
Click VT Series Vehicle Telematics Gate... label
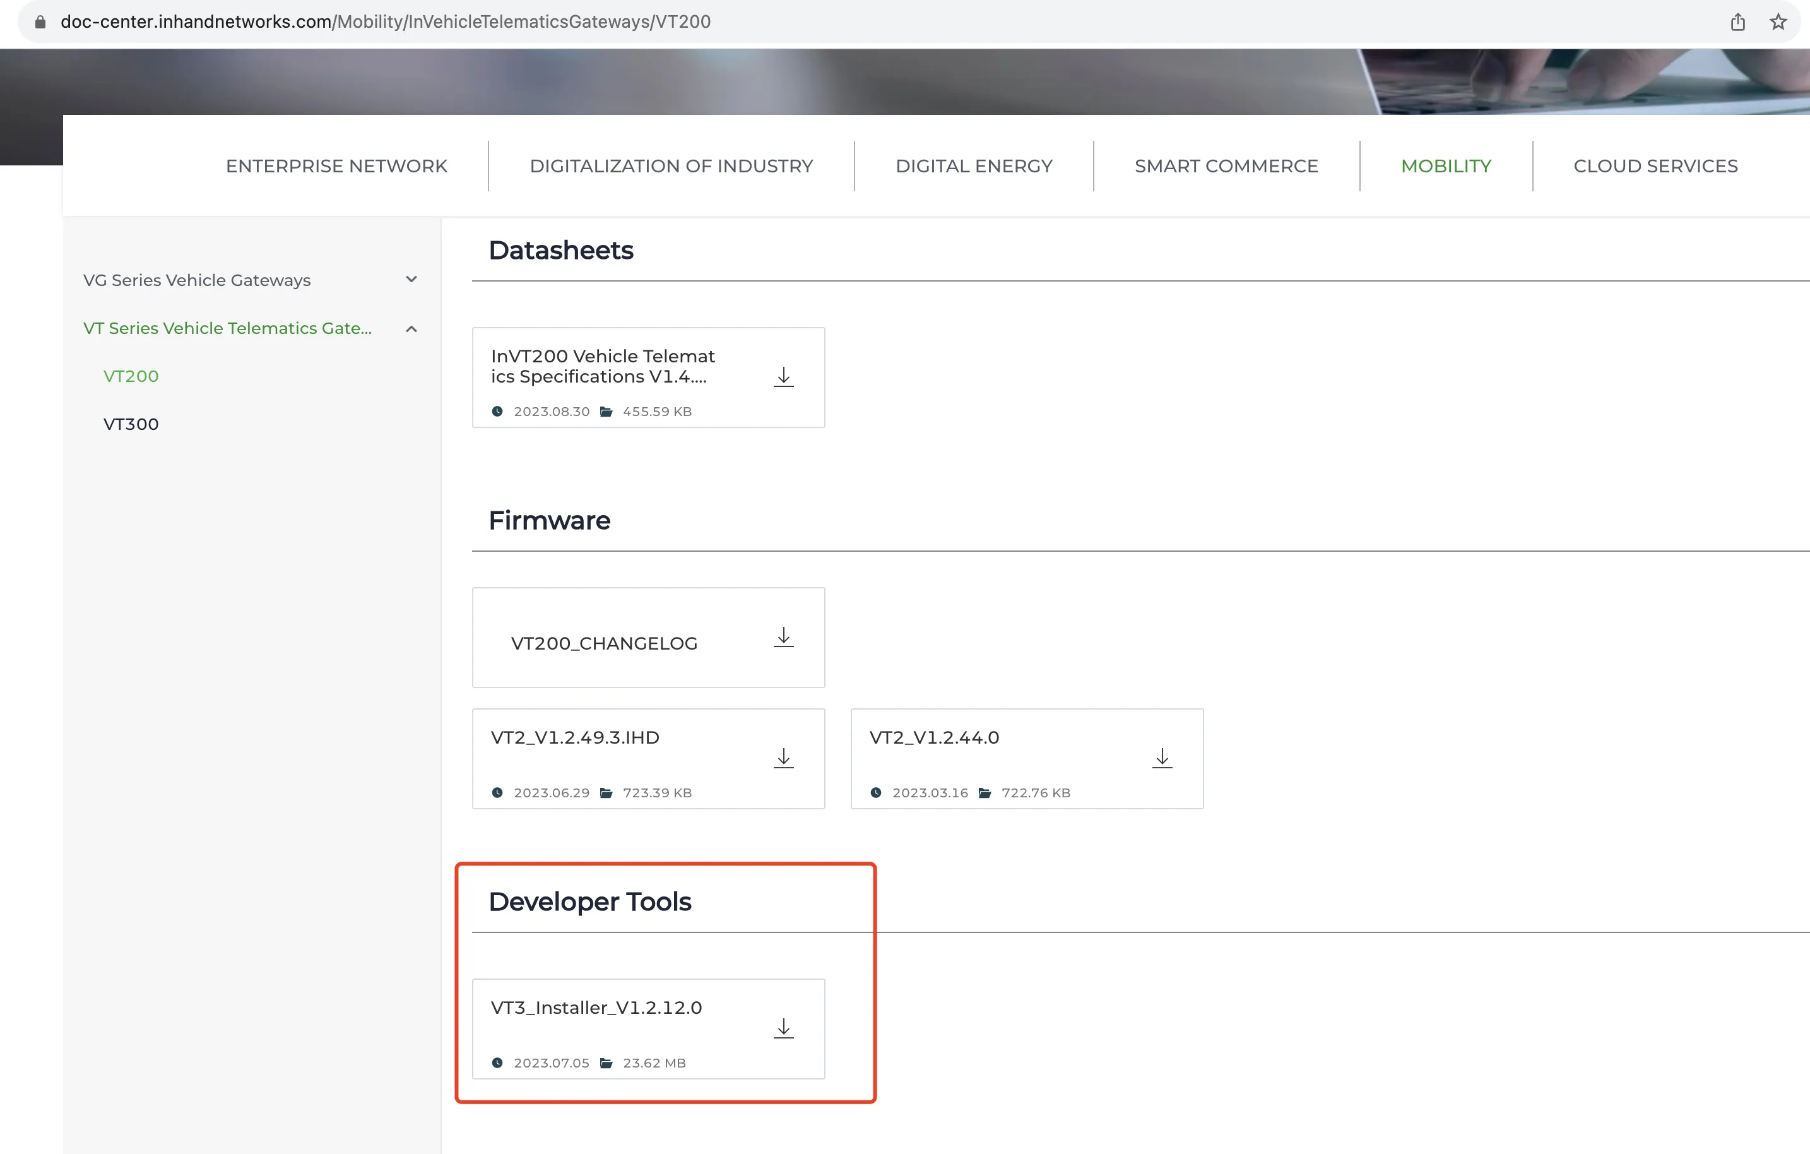227,328
